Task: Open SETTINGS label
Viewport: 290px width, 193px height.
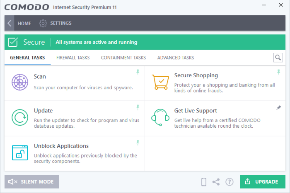Action: click(61, 23)
